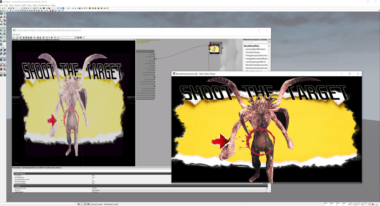380x206 pixels.
Task: Open the Edit menu
Action: [6, 5]
